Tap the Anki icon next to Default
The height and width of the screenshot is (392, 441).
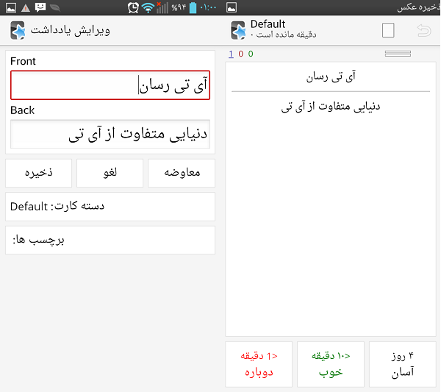[x=238, y=30]
